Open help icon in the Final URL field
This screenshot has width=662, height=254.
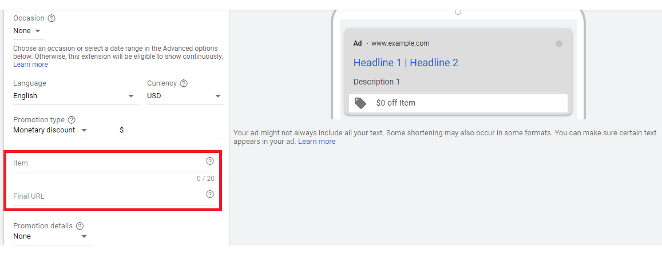(x=210, y=194)
